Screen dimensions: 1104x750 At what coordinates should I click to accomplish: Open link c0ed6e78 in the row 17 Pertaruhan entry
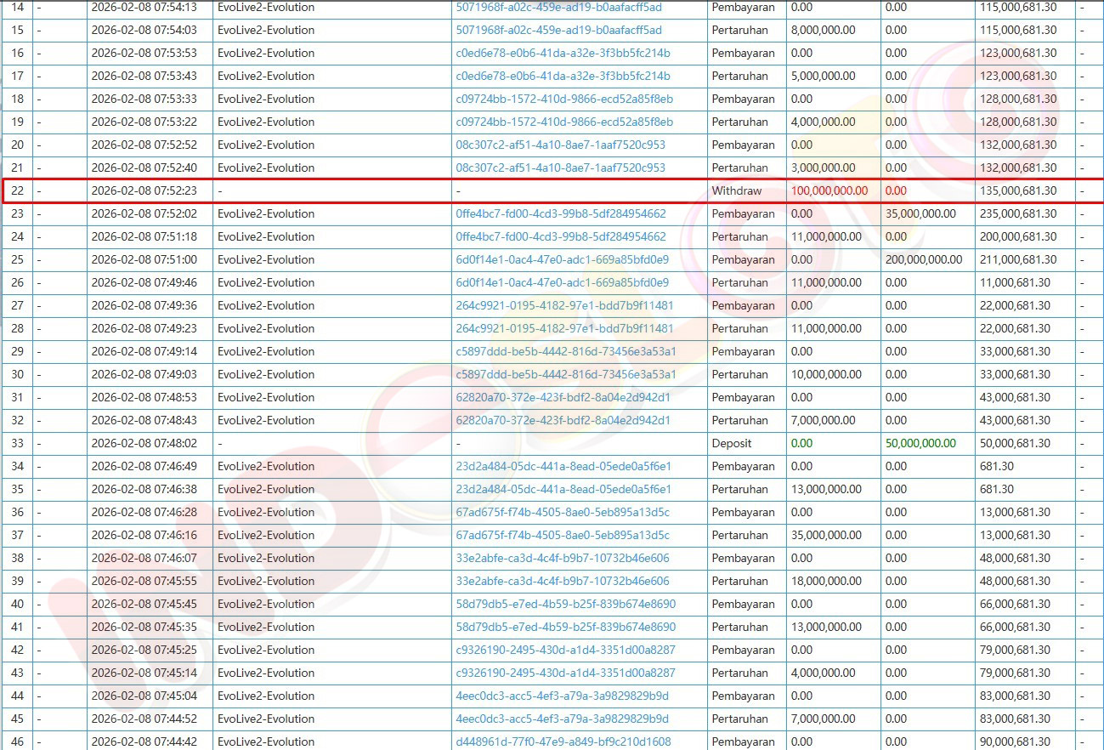tap(563, 77)
